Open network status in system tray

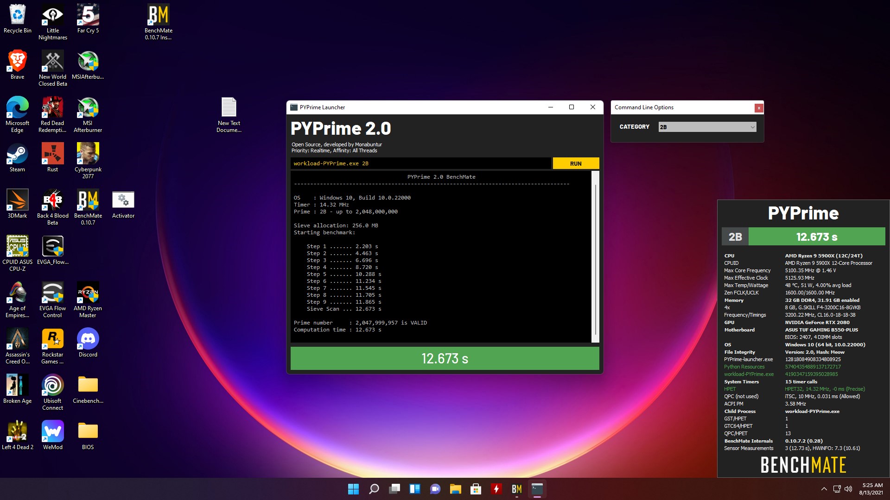tap(837, 489)
